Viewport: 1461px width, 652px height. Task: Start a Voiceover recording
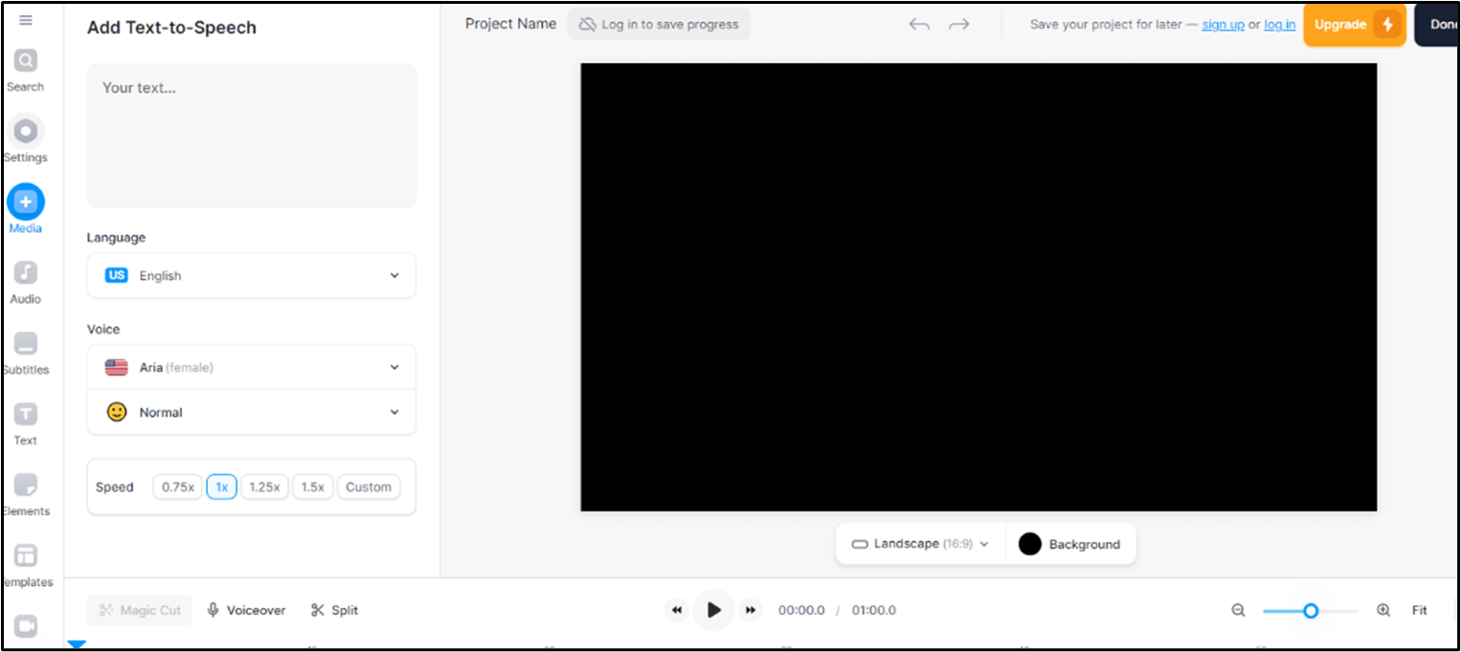click(246, 610)
